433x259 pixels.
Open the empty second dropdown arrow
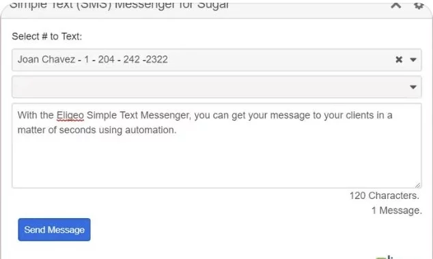(413, 87)
